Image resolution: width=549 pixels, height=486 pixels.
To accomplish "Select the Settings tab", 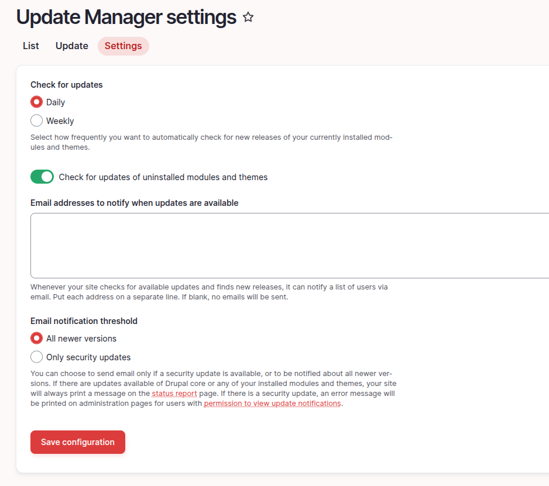I will (x=123, y=46).
